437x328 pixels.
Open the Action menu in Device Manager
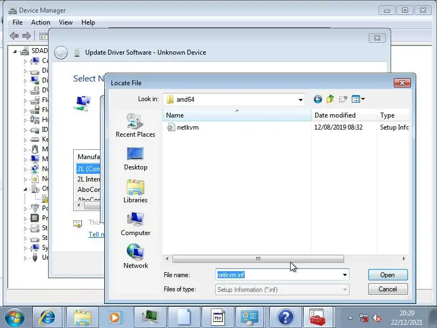pyautogui.click(x=40, y=22)
